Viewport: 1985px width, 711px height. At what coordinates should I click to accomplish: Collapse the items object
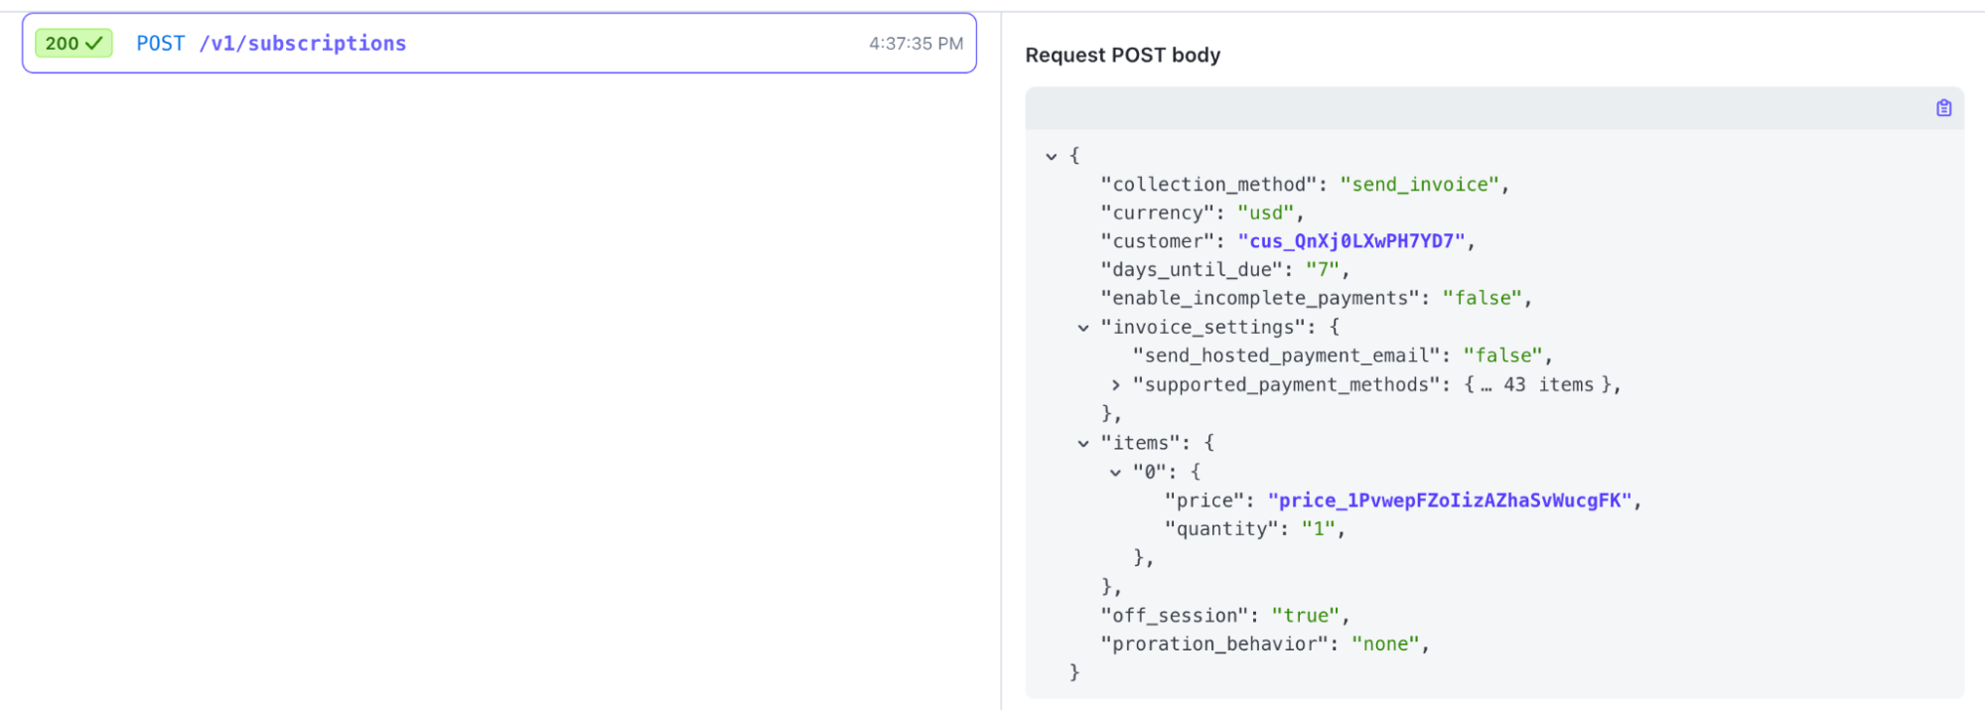tap(1083, 444)
